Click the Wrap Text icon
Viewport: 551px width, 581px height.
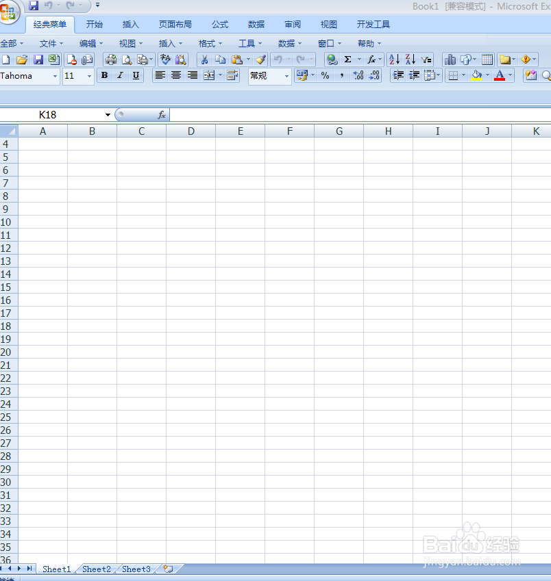click(232, 75)
